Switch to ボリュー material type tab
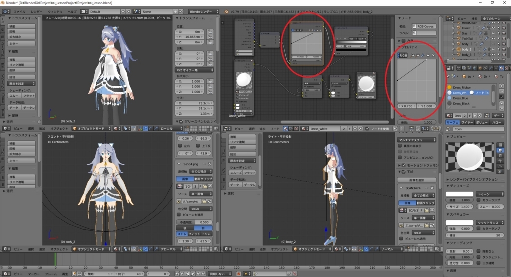511x277 pixels. [x=482, y=122]
